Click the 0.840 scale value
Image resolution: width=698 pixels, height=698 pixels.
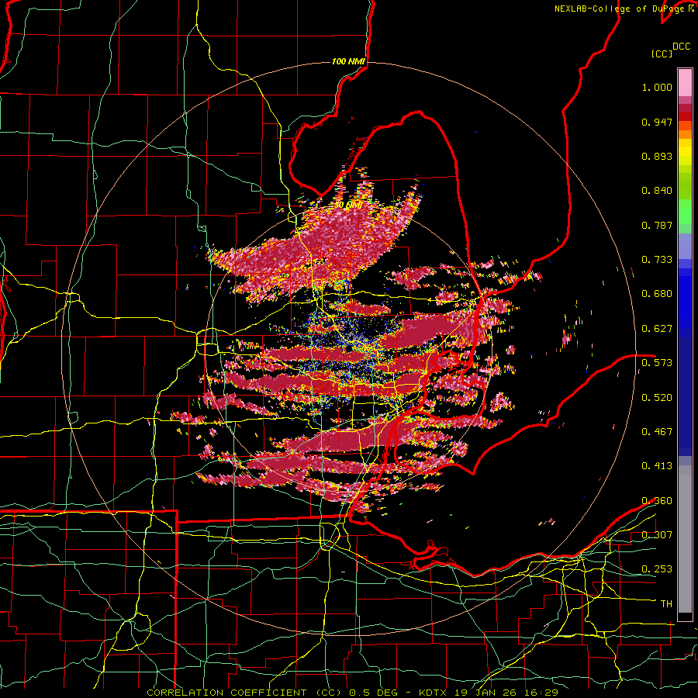(x=657, y=191)
